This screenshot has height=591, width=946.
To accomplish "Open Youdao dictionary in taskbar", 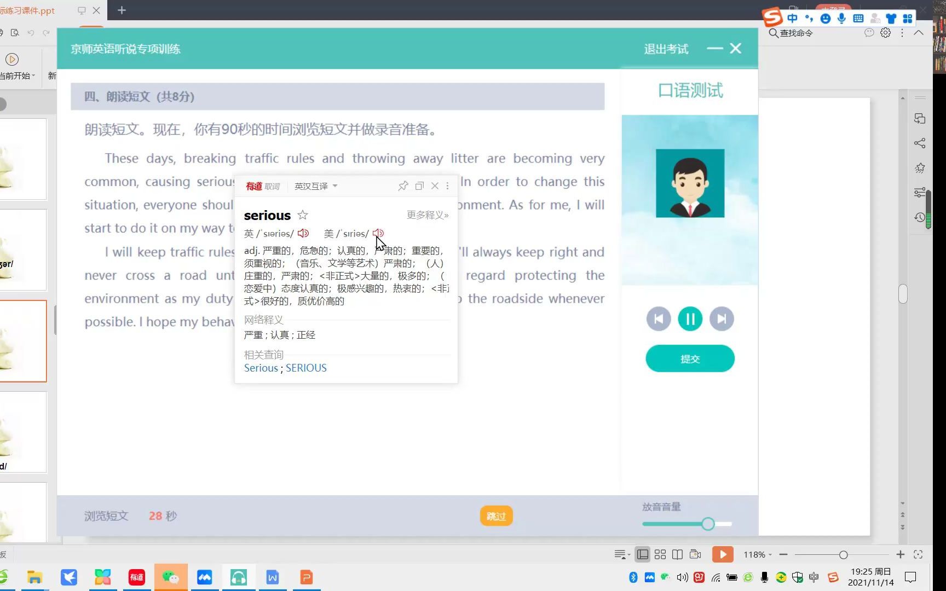I will (x=136, y=577).
